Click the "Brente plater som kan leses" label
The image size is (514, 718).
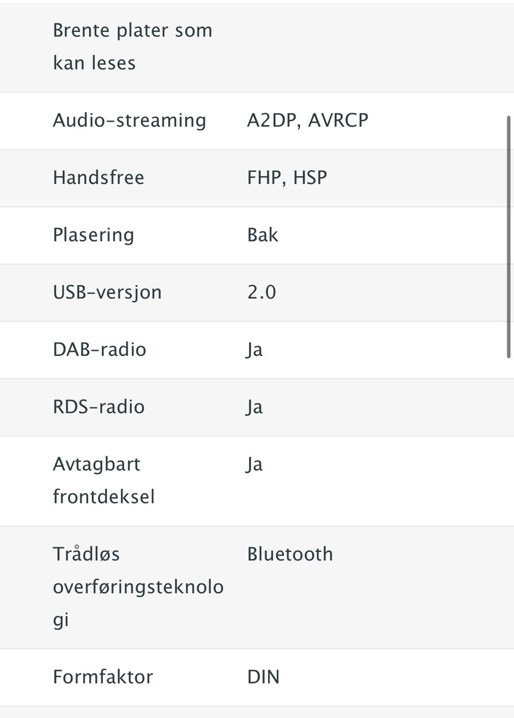point(132,47)
